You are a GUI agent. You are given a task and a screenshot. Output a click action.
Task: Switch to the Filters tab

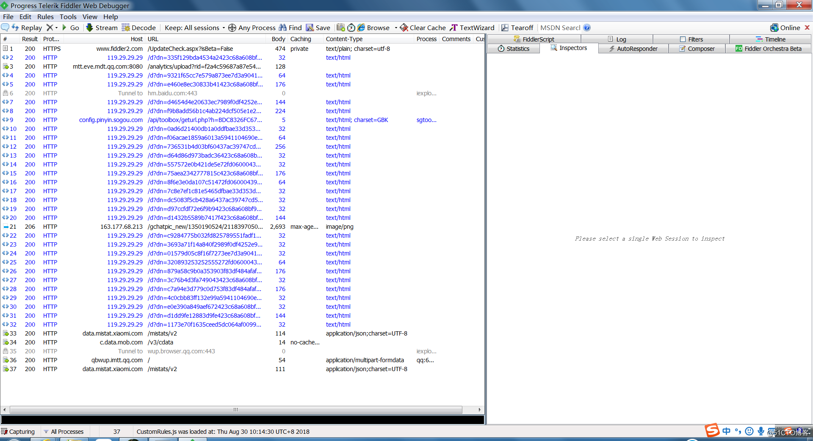point(691,39)
